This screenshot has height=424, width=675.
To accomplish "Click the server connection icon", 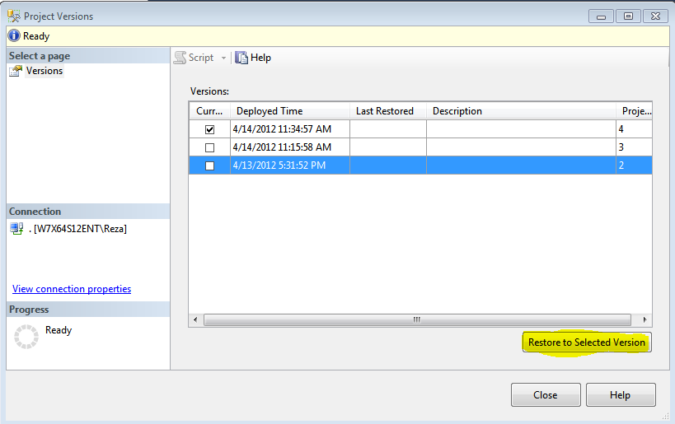I will pyautogui.click(x=16, y=229).
